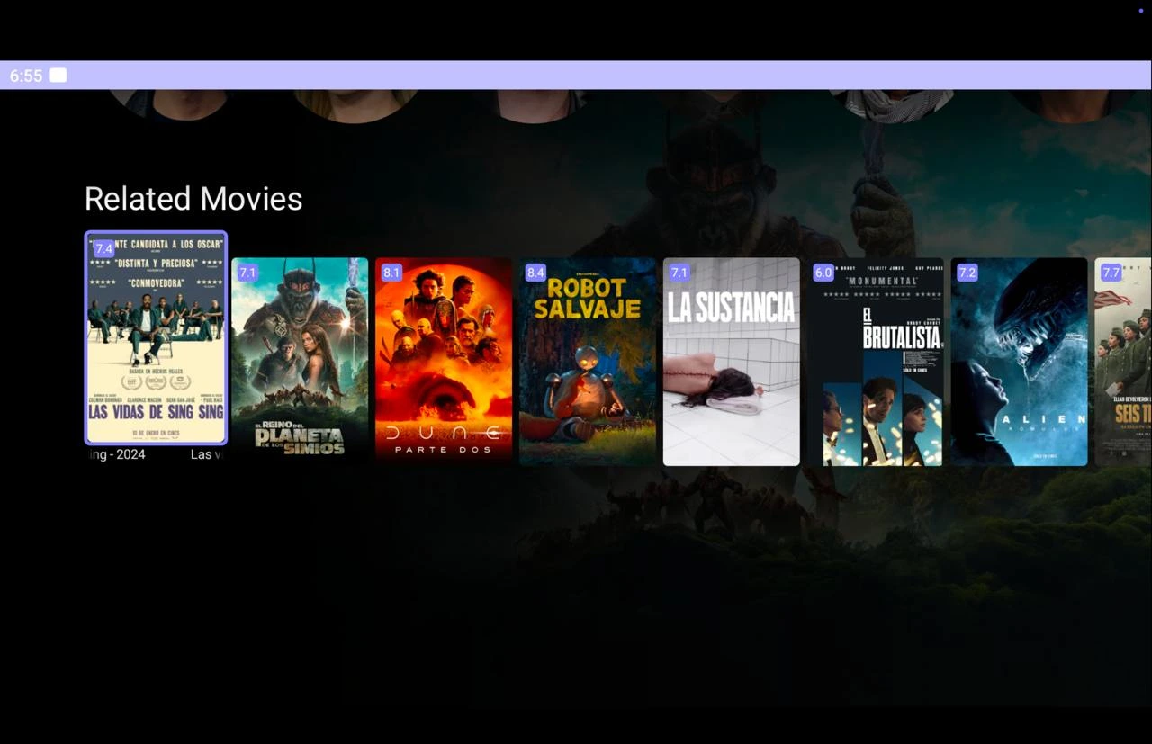Click the 7.7 rating badge on last poster
Viewport: 1152px width, 744px height.
tap(1111, 273)
